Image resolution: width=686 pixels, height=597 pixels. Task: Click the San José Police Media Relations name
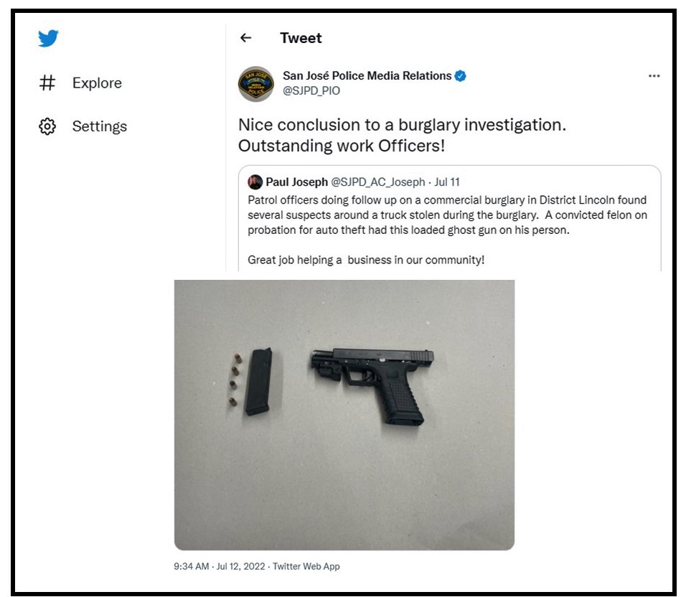367,76
